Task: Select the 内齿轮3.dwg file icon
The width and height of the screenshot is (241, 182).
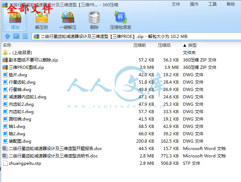Action: coord(5,112)
